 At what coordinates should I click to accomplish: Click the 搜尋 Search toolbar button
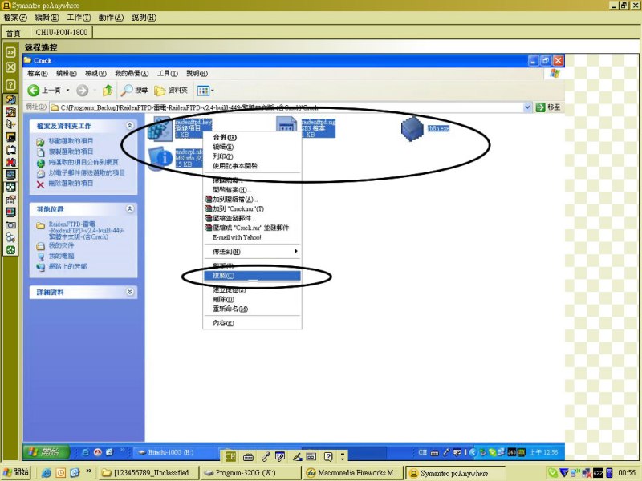(x=134, y=90)
